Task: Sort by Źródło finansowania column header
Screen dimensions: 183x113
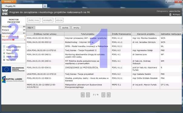Action: (121, 34)
